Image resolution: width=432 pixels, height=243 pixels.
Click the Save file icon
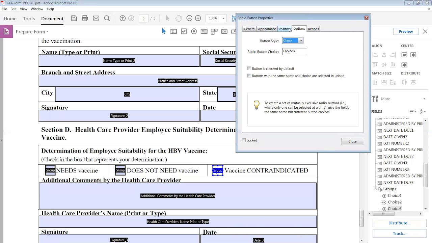tap(74, 18)
